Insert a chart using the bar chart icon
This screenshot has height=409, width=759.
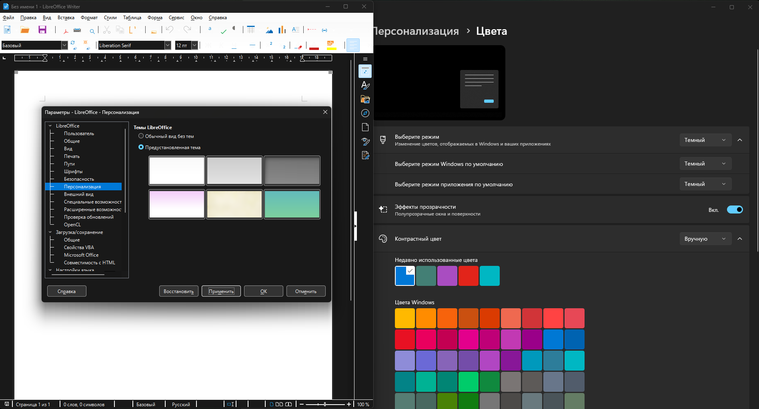(282, 30)
